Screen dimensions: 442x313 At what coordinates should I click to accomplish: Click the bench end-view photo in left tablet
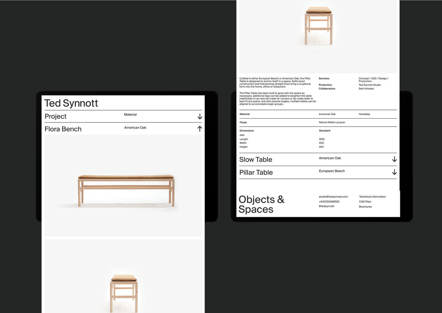click(124, 288)
